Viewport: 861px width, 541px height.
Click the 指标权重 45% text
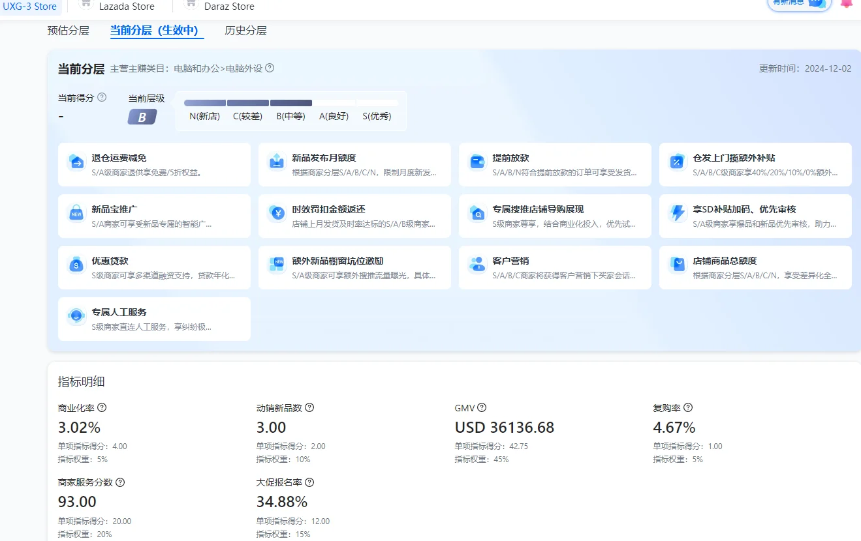coord(482,460)
